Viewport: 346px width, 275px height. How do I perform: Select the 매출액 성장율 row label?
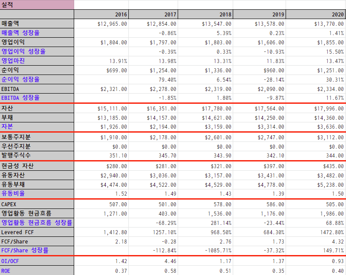click(x=37, y=33)
